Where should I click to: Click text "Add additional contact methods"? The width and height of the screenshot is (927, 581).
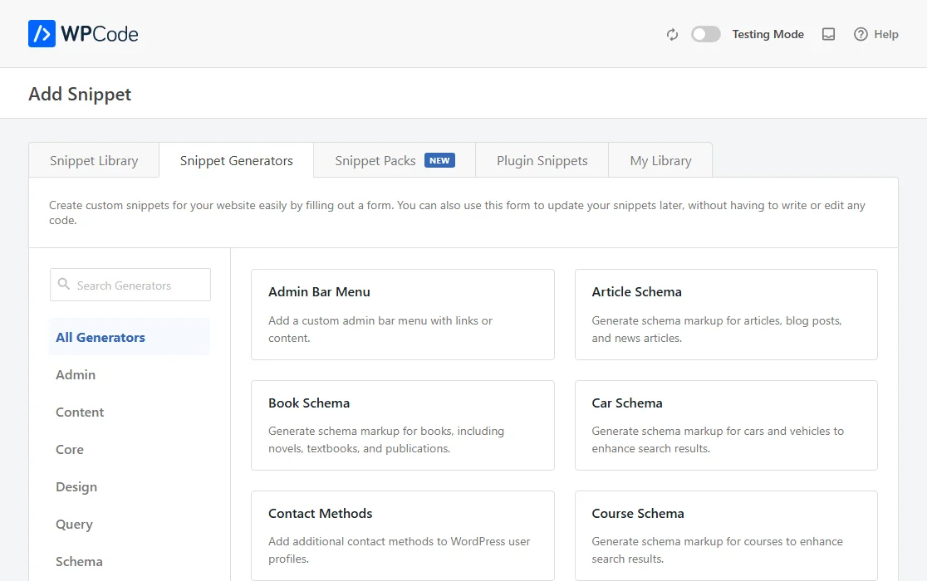point(351,541)
